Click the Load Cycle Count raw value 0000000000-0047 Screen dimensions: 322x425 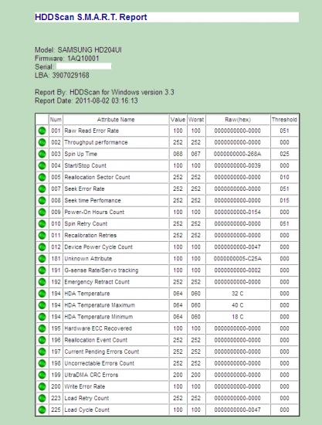[x=238, y=410]
